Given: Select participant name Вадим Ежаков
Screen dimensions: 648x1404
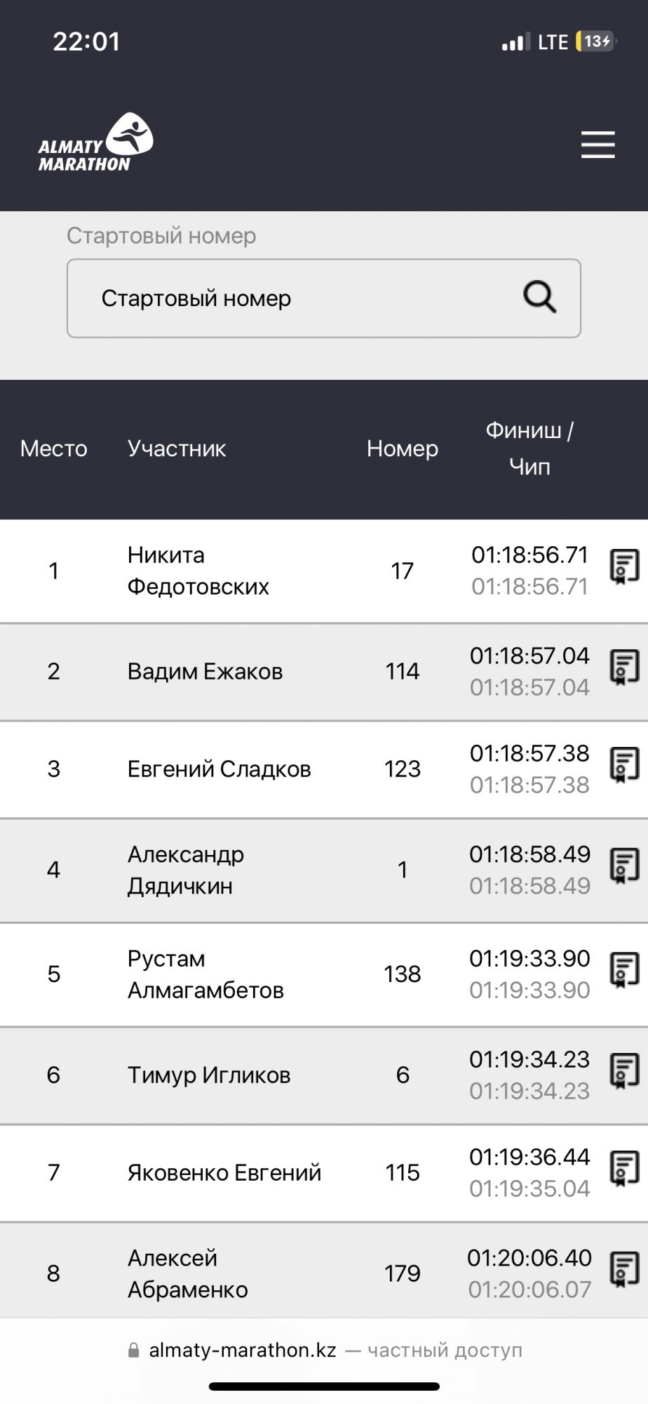Looking at the screenshot, I should 205,672.
